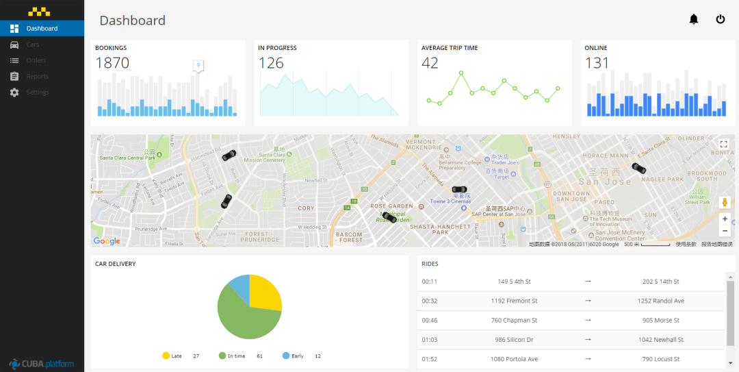
Task: Click the taxi logo in sidebar
Action: coord(38,11)
